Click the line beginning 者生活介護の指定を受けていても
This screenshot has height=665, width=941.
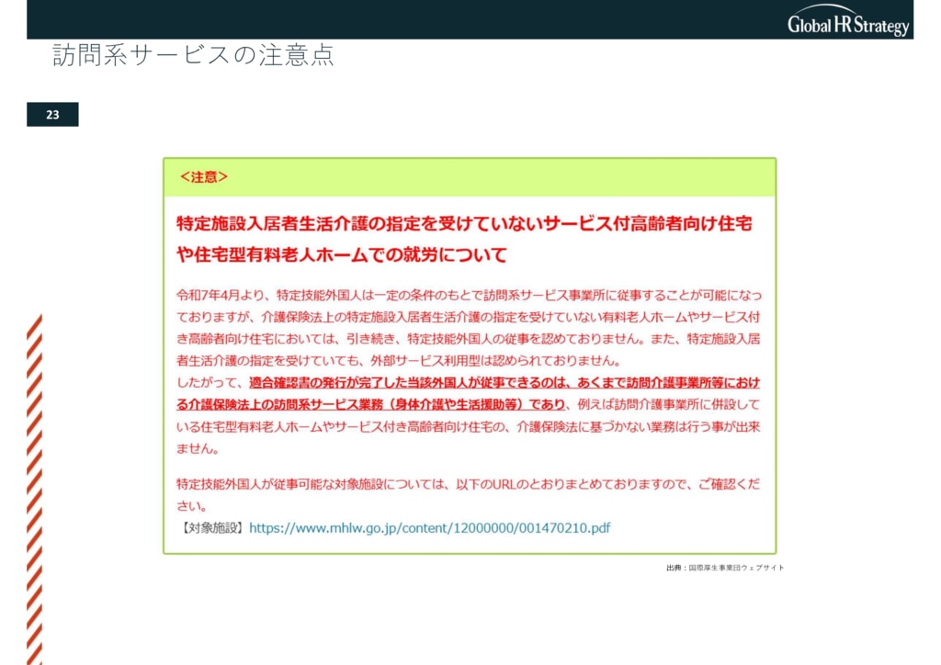point(399,361)
